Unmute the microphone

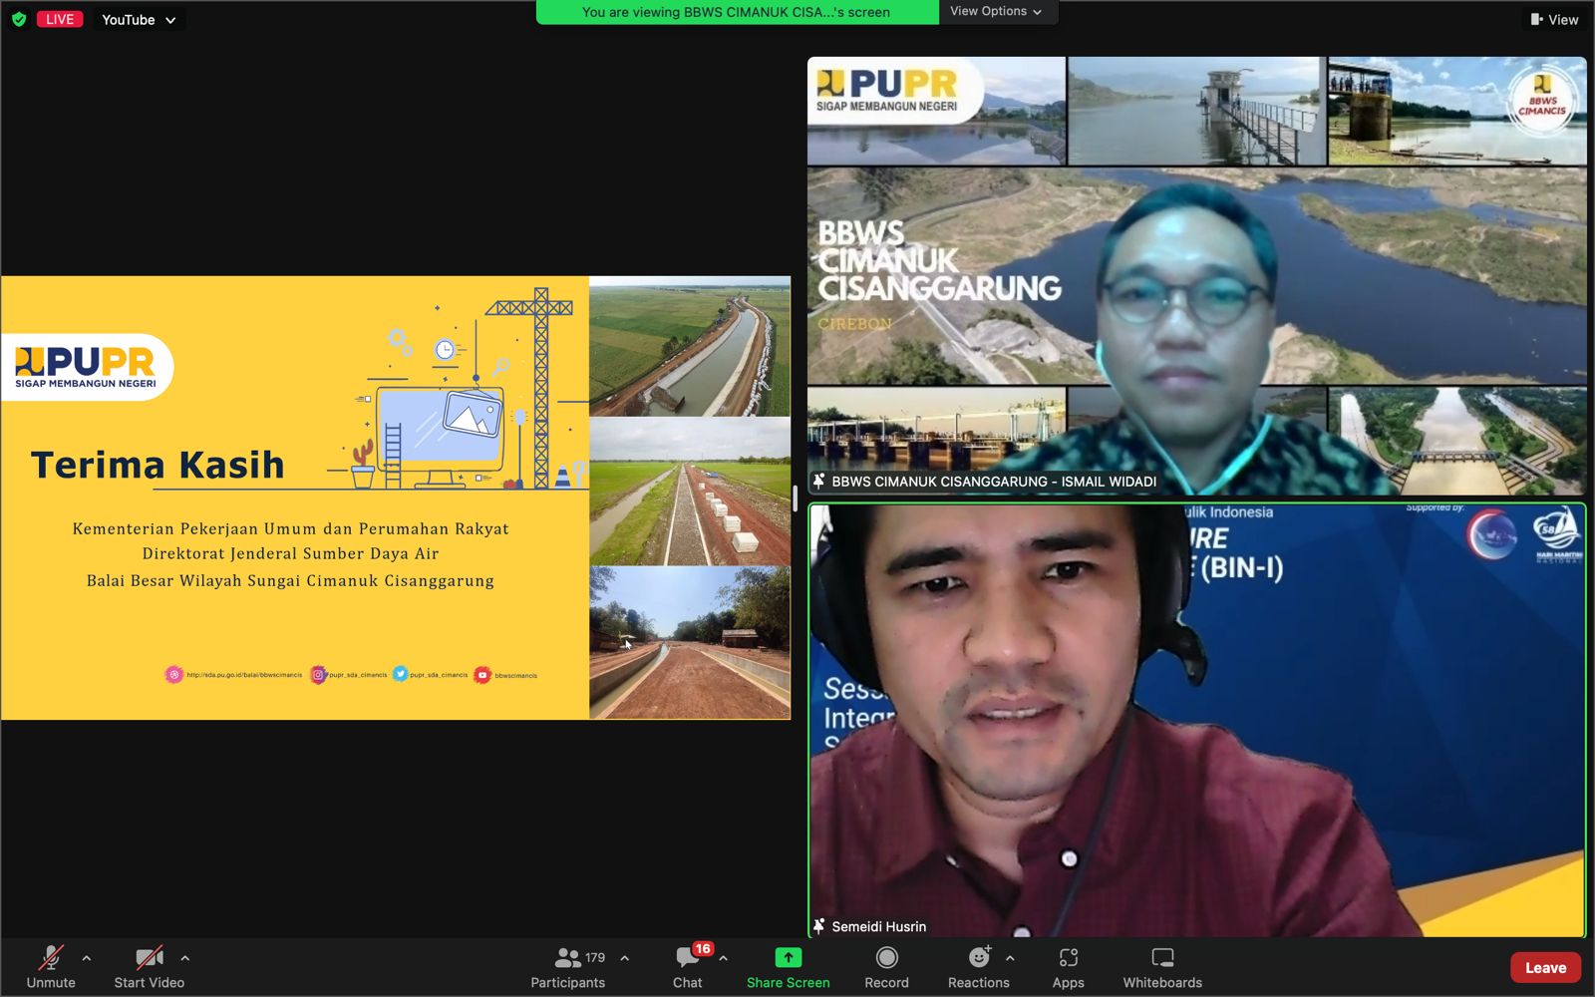point(51,967)
